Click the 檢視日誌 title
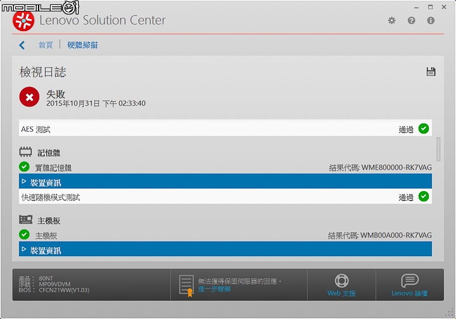This screenshot has height=319, width=456. pyautogui.click(x=43, y=72)
